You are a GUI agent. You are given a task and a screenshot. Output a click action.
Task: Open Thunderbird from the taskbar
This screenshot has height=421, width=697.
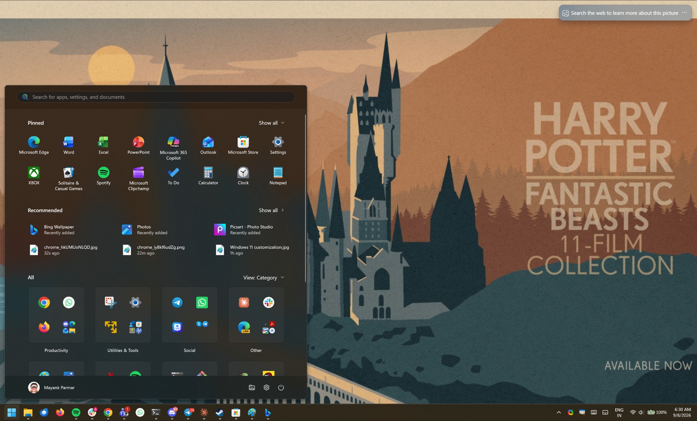(x=44, y=412)
